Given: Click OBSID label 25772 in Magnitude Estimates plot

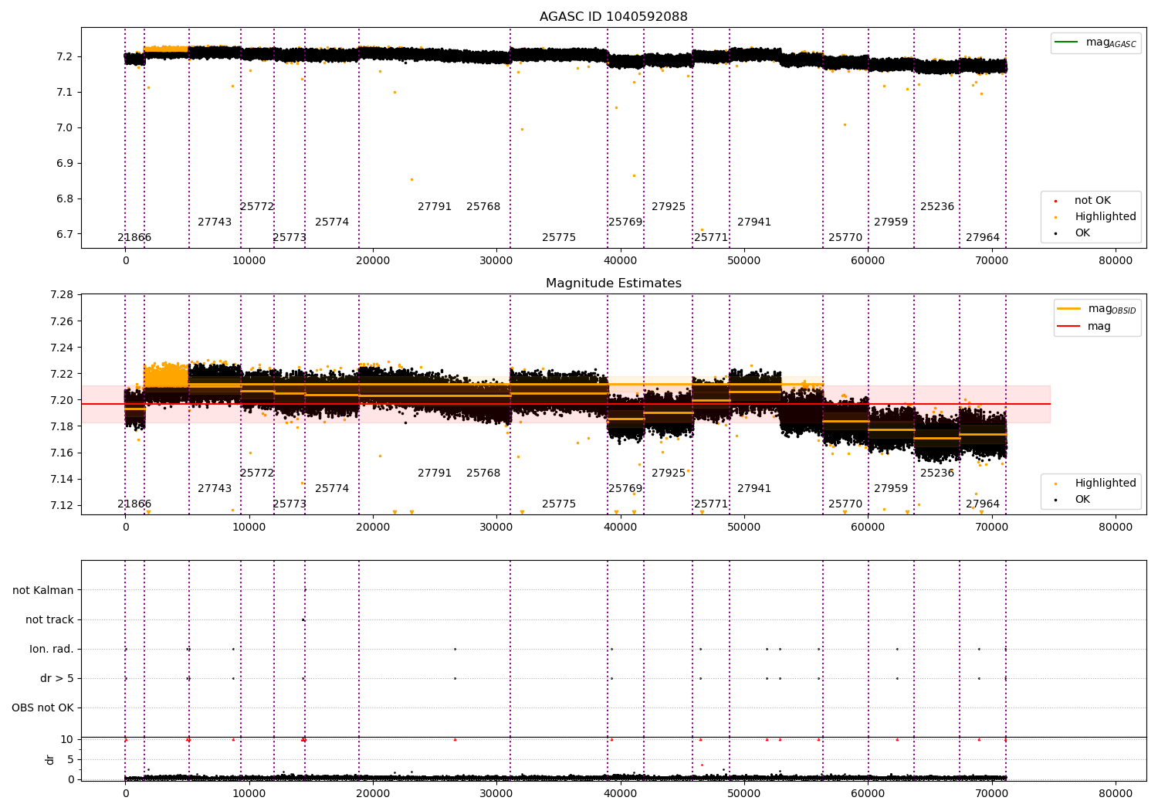Looking at the screenshot, I should (257, 473).
